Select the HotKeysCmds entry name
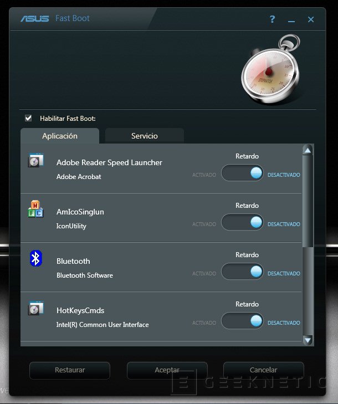 [80, 310]
